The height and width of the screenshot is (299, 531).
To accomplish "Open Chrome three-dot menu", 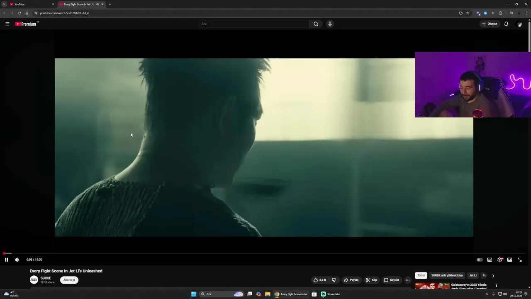I will click(x=526, y=13).
